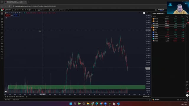
Task: Open File Explorer from the taskbar
Action: [88, 104]
